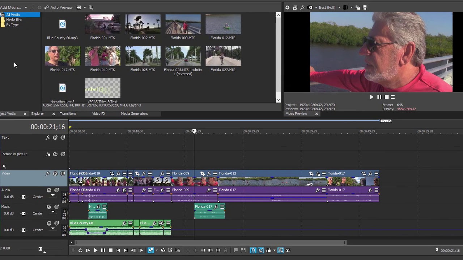Select the Normal Edit tool
This screenshot has height=260, width=463.
pyautogui.click(x=150, y=250)
